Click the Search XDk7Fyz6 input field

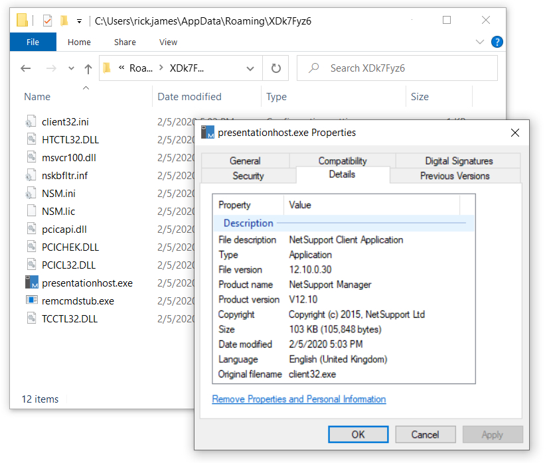point(397,68)
